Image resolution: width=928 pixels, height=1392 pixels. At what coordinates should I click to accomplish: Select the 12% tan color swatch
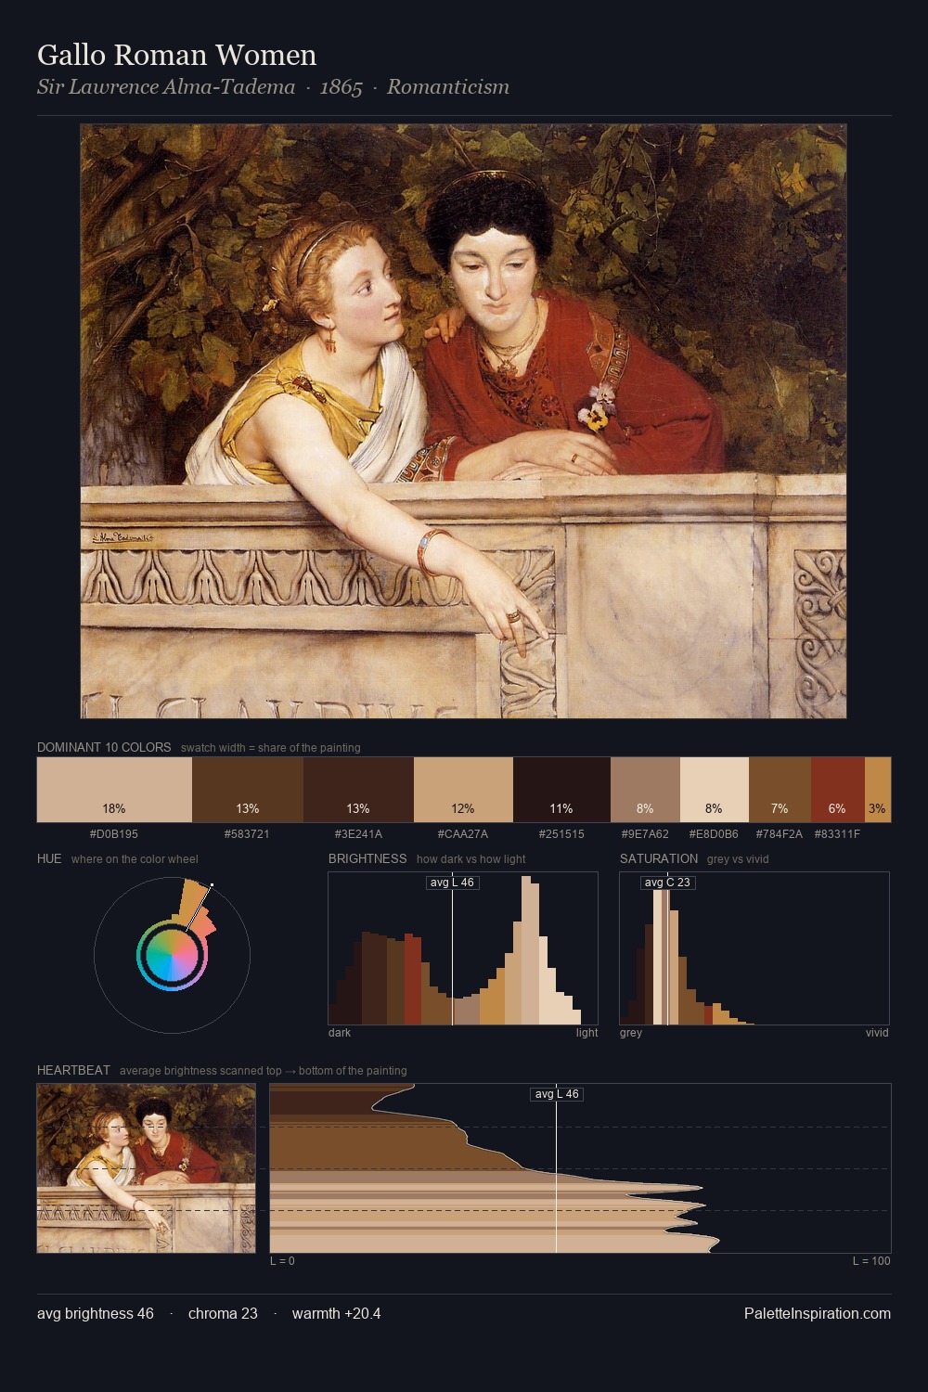[x=463, y=790]
